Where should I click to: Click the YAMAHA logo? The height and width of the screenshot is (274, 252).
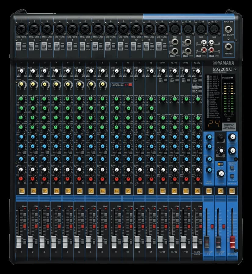pos(223,63)
